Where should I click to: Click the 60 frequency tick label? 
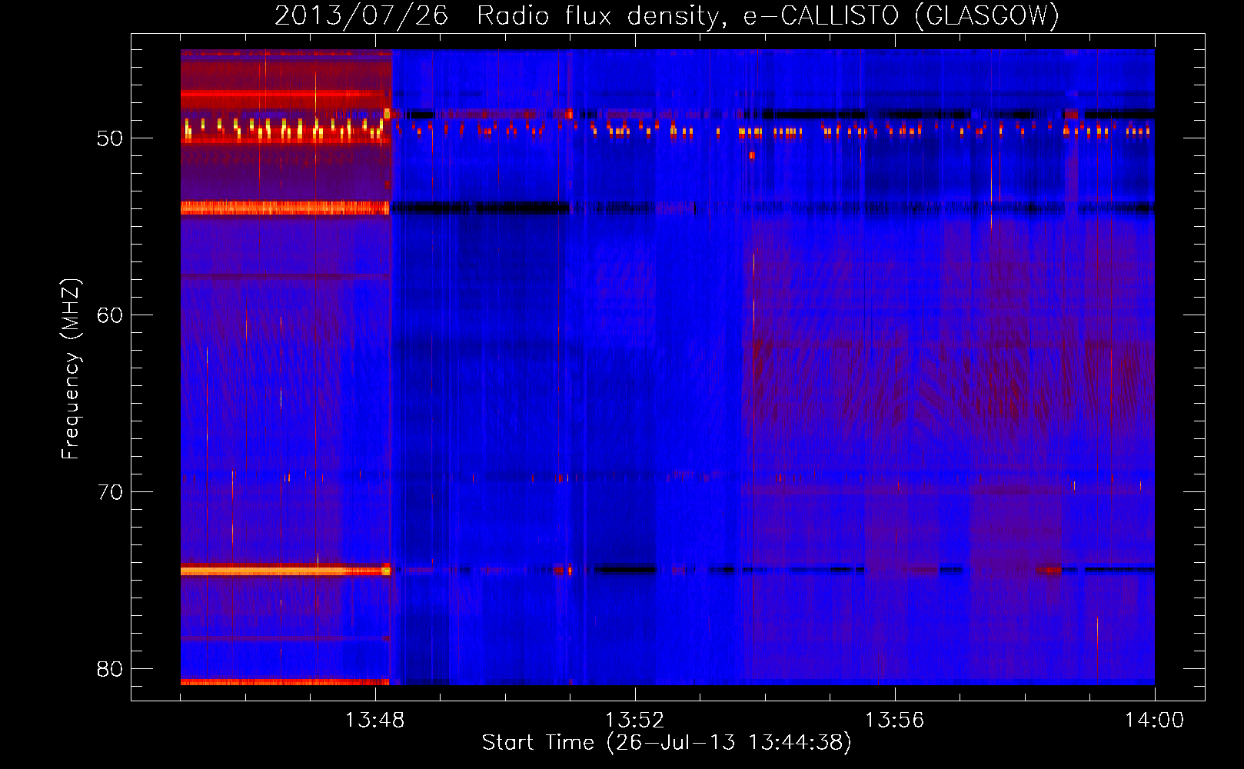pyautogui.click(x=110, y=316)
